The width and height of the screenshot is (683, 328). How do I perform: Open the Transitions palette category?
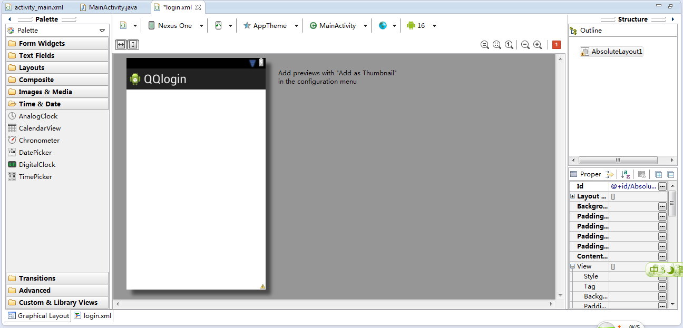[57, 278]
